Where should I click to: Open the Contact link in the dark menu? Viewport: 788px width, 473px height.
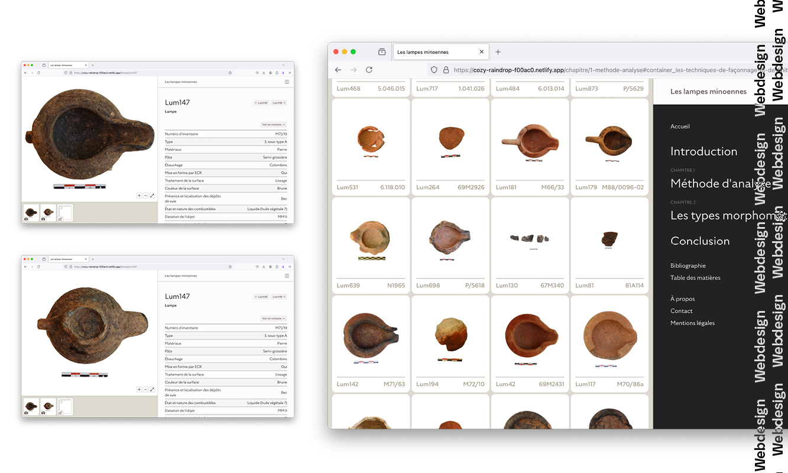tap(682, 311)
